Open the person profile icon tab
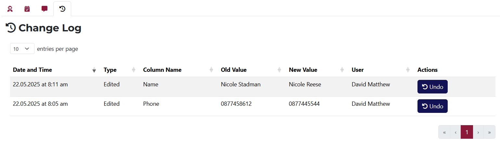500x141 pixels. 10,9
